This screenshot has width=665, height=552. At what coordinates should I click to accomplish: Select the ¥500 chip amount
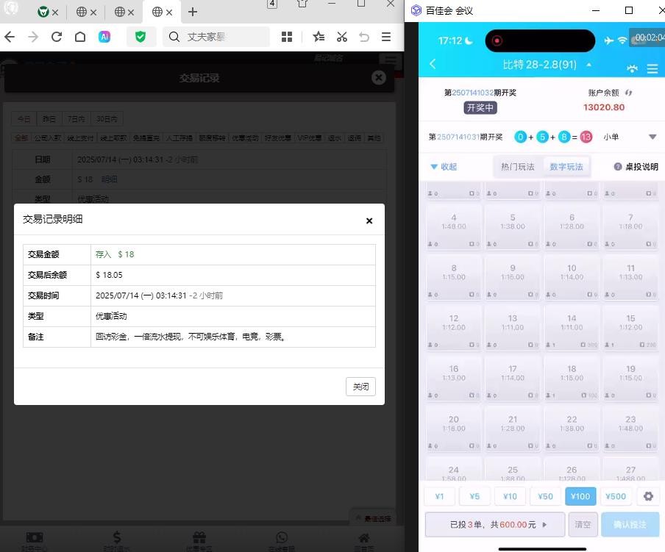pyautogui.click(x=616, y=496)
